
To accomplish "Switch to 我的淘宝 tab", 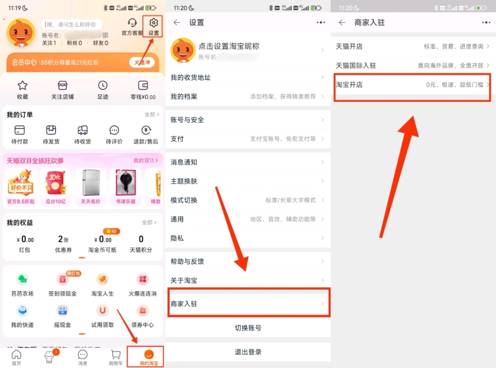I will pyautogui.click(x=149, y=357).
